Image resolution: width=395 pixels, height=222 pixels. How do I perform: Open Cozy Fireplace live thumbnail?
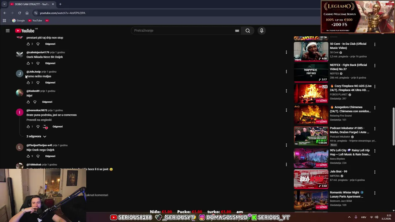pyautogui.click(x=311, y=93)
